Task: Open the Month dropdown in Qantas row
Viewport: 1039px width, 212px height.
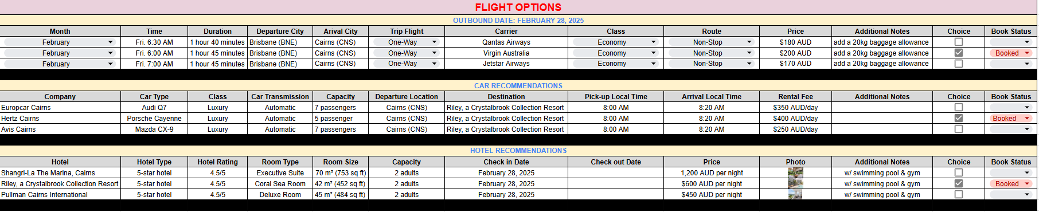Action: tap(60, 42)
